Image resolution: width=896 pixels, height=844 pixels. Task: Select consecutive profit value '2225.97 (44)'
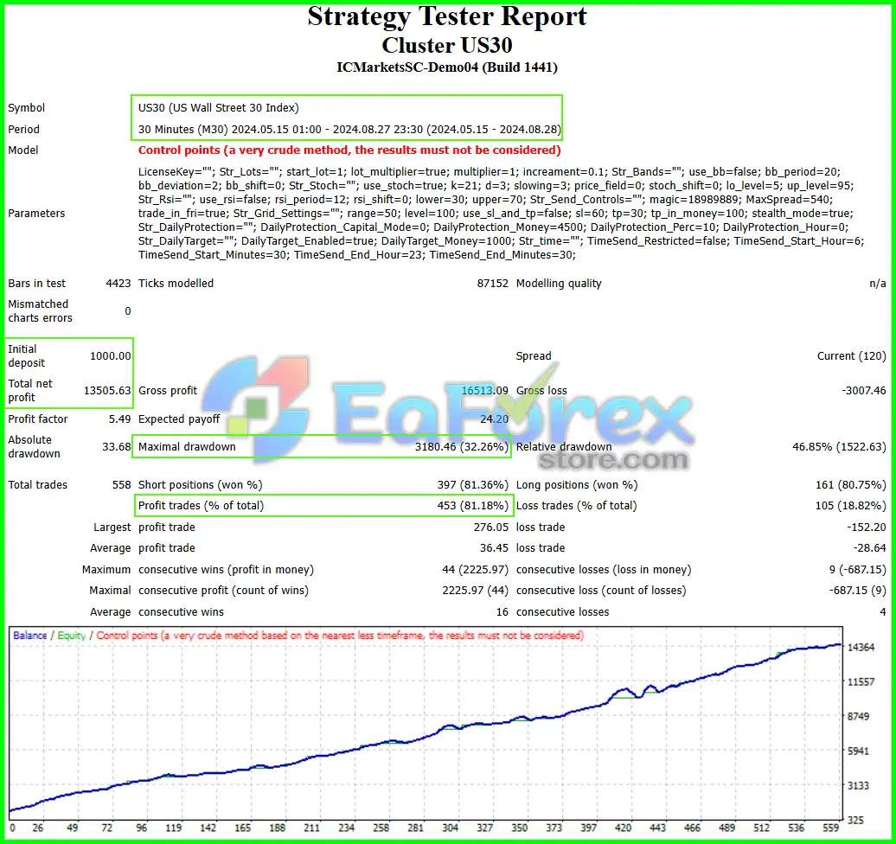pos(476,590)
